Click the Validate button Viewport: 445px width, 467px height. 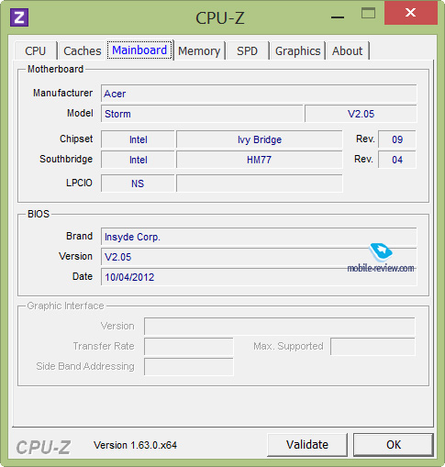pos(307,445)
